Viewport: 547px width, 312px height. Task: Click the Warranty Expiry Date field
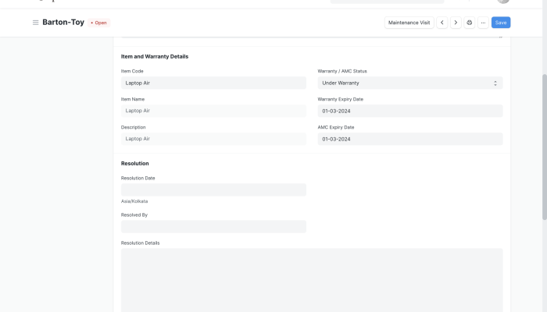pos(410,111)
